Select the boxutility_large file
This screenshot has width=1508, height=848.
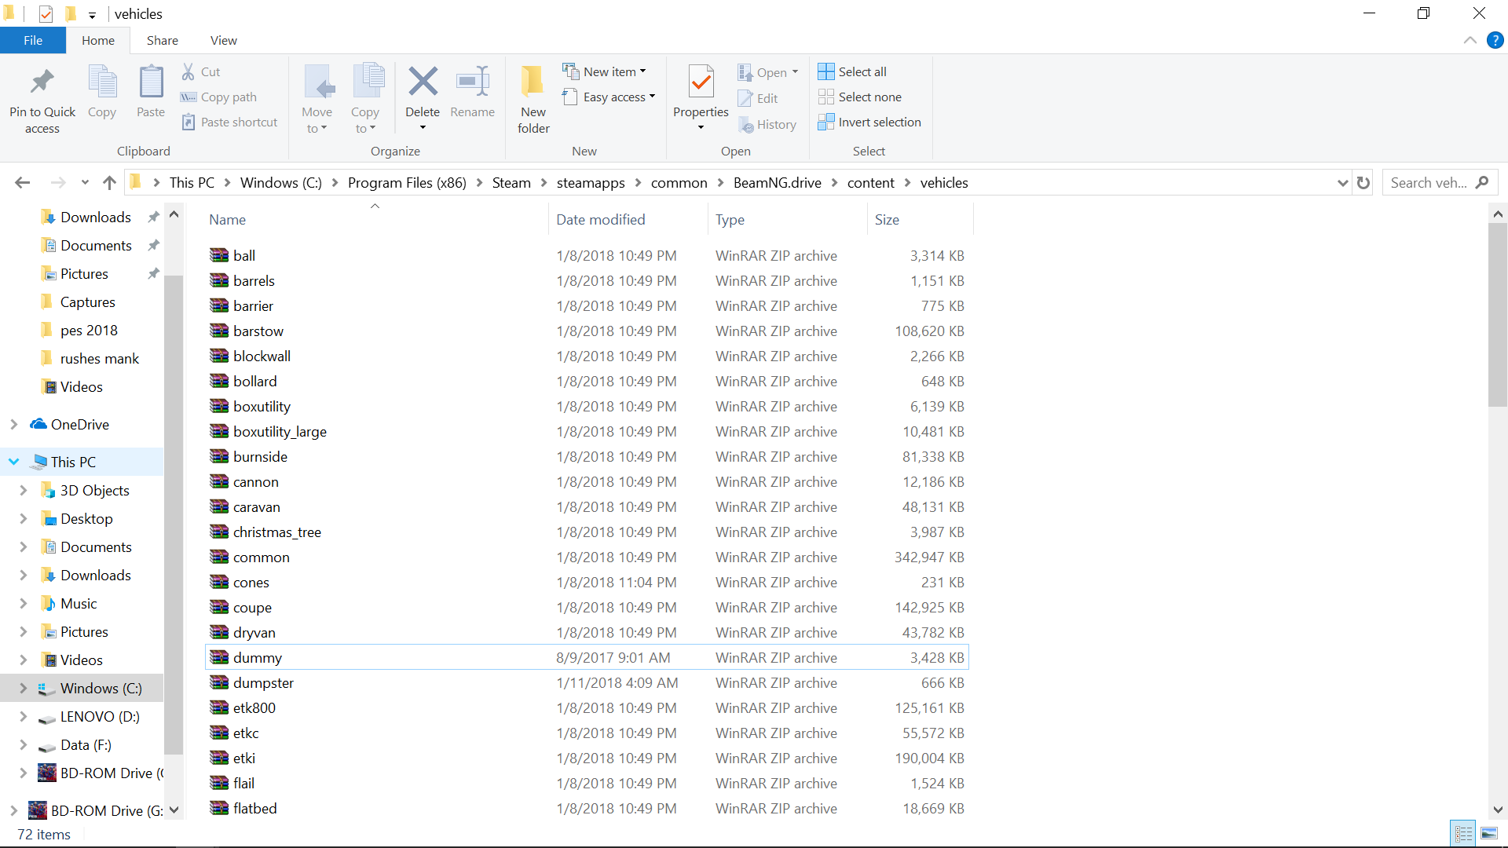pos(587,431)
